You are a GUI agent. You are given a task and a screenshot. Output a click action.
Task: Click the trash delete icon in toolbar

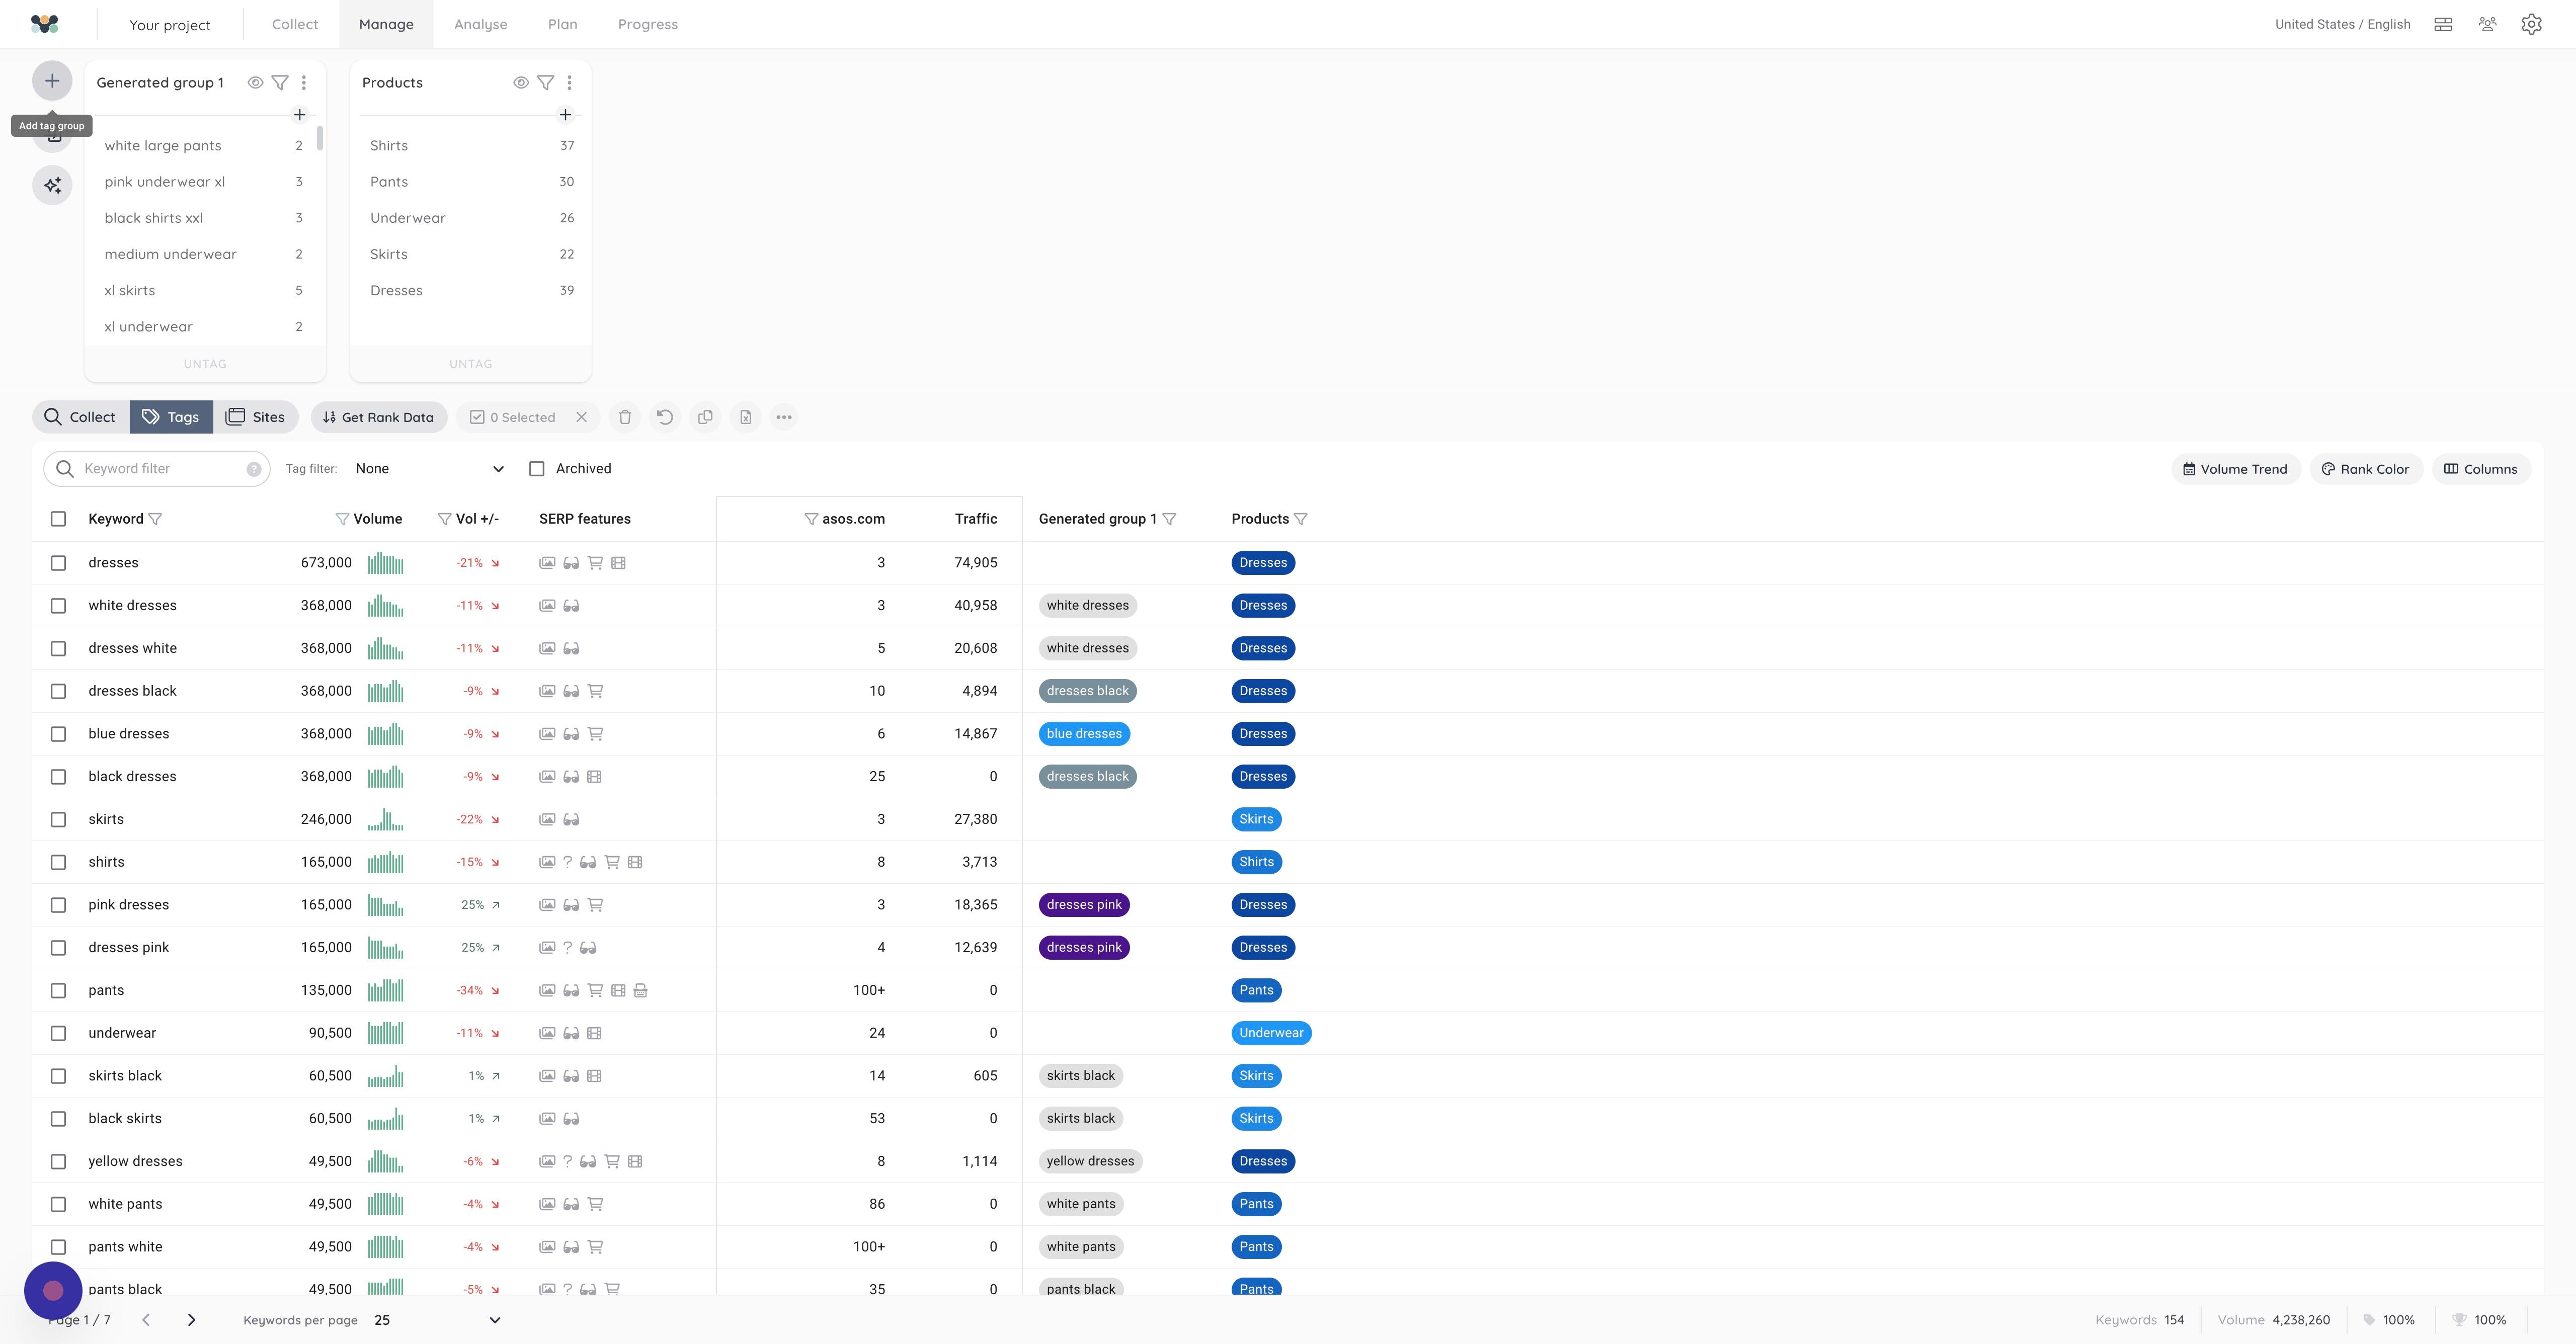pyautogui.click(x=625, y=417)
